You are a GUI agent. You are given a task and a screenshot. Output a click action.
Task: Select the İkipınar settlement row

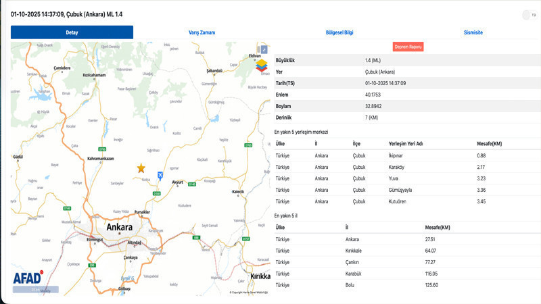[x=406, y=155]
